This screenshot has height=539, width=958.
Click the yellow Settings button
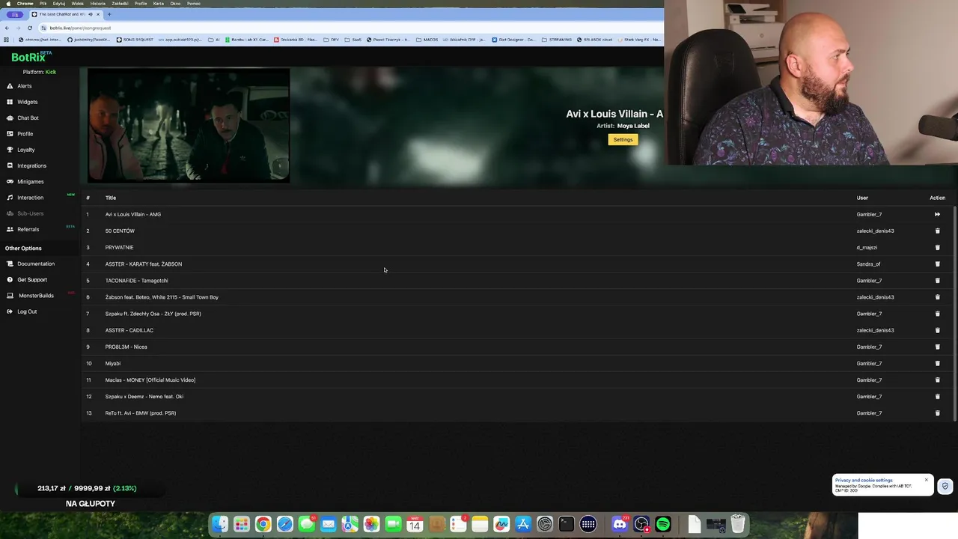tap(623, 140)
